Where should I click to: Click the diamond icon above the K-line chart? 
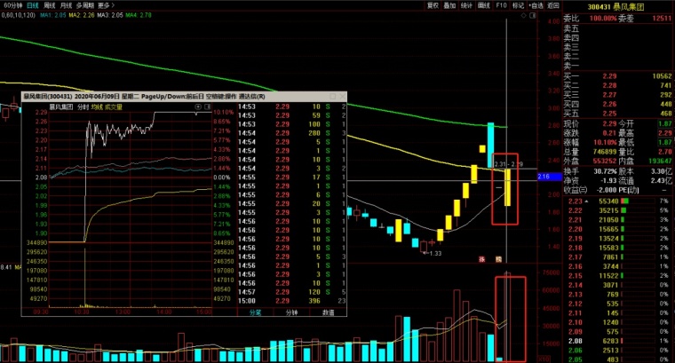point(523,15)
